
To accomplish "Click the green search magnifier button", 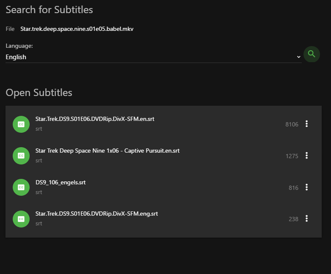I will [312, 54].
